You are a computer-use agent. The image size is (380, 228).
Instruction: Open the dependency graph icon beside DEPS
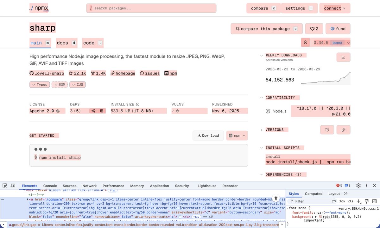(93, 111)
